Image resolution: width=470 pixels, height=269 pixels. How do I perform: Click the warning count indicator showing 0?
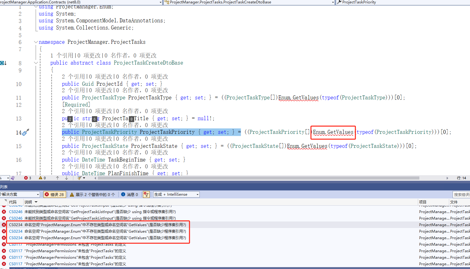[x=42, y=178]
